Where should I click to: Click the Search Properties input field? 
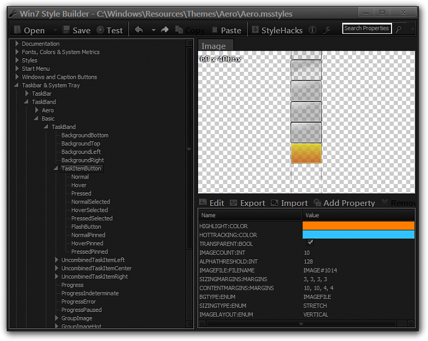click(366, 29)
